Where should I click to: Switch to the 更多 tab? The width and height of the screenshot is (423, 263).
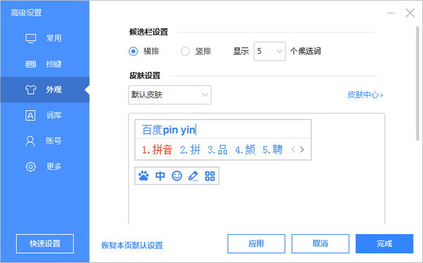[45, 166]
